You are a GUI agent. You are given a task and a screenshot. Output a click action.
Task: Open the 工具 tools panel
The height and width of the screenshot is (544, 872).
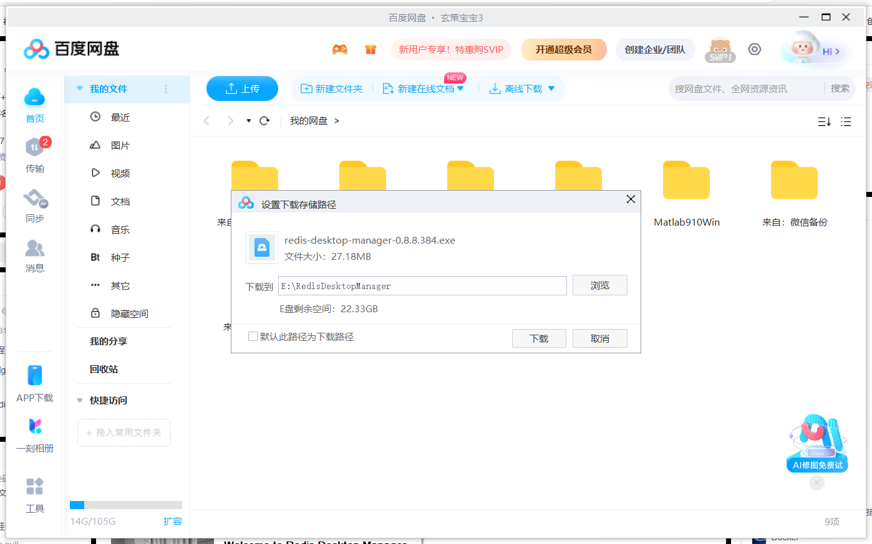[x=35, y=495]
